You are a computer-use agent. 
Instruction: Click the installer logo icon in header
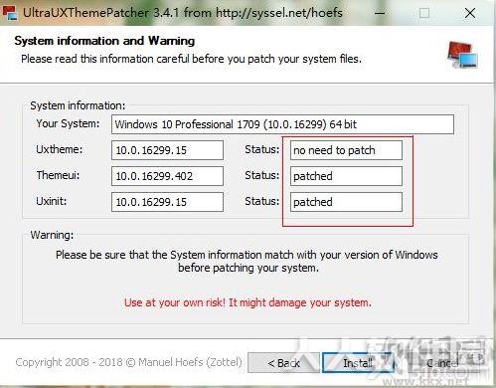(x=462, y=55)
